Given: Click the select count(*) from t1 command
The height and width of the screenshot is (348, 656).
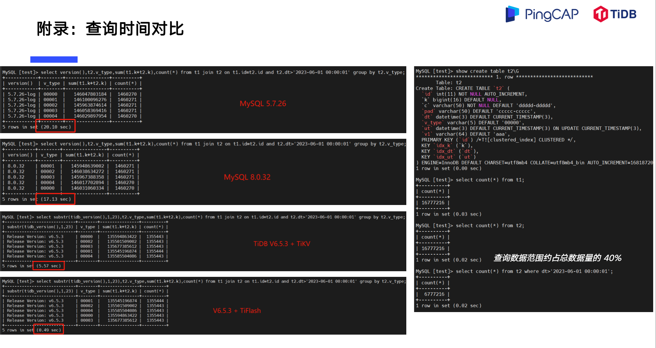Looking at the screenshot, I should tap(490, 180).
